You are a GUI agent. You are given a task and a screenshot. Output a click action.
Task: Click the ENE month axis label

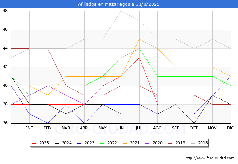point(29,128)
